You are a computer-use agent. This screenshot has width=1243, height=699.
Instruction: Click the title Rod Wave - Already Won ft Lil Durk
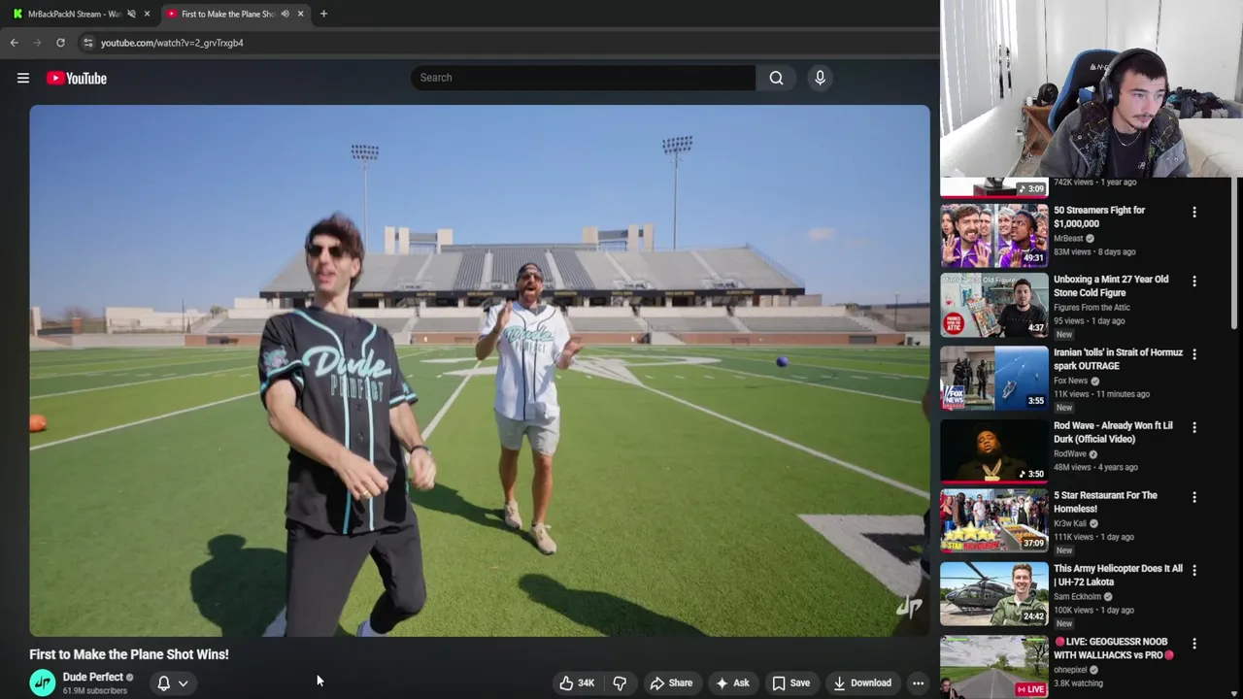pos(1113,432)
